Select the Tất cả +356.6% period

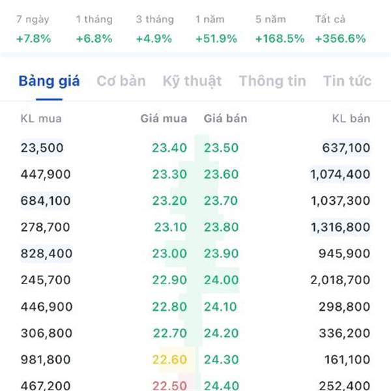(x=340, y=29)
